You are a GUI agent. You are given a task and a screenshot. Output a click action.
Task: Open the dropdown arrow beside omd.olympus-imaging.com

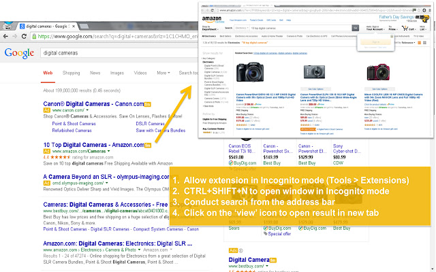coord(107,183)
